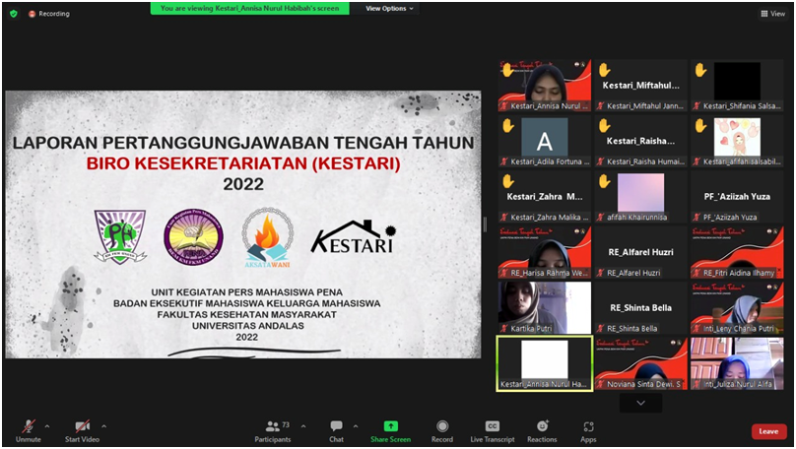Select Kestari_Miftahul Jann video tile
Viewport: 796px width, 449px height.
(x=640, y=86)
